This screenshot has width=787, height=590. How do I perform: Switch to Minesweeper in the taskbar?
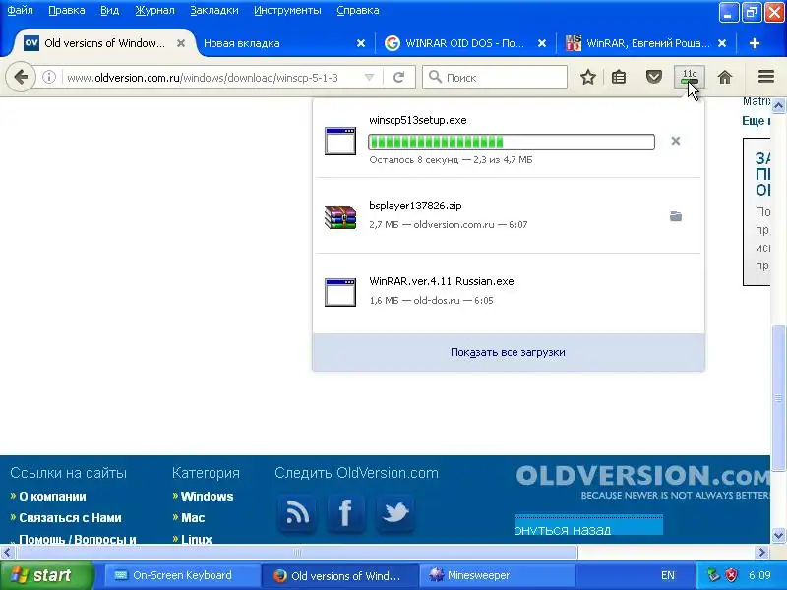[497, 575]
